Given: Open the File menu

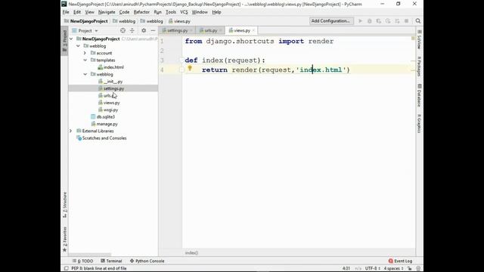Looking at the screenshot, I should 66,12.
